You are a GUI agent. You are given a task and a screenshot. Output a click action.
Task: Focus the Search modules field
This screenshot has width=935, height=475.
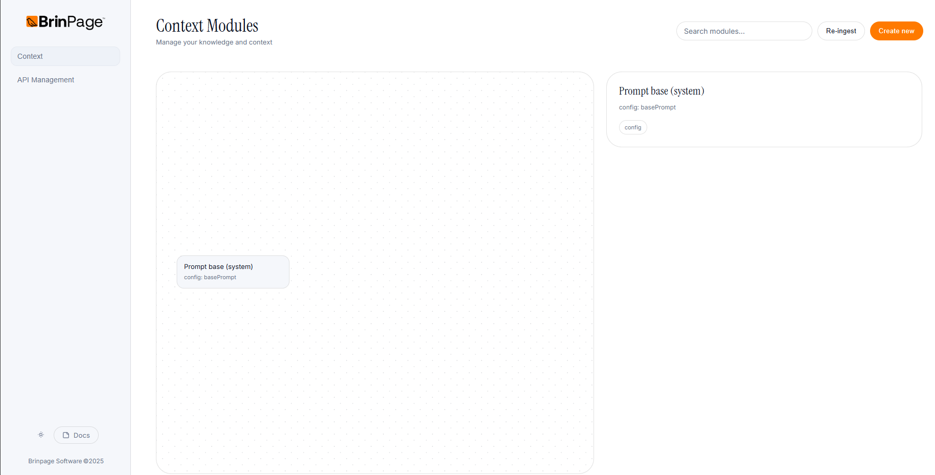click(743, 31)
